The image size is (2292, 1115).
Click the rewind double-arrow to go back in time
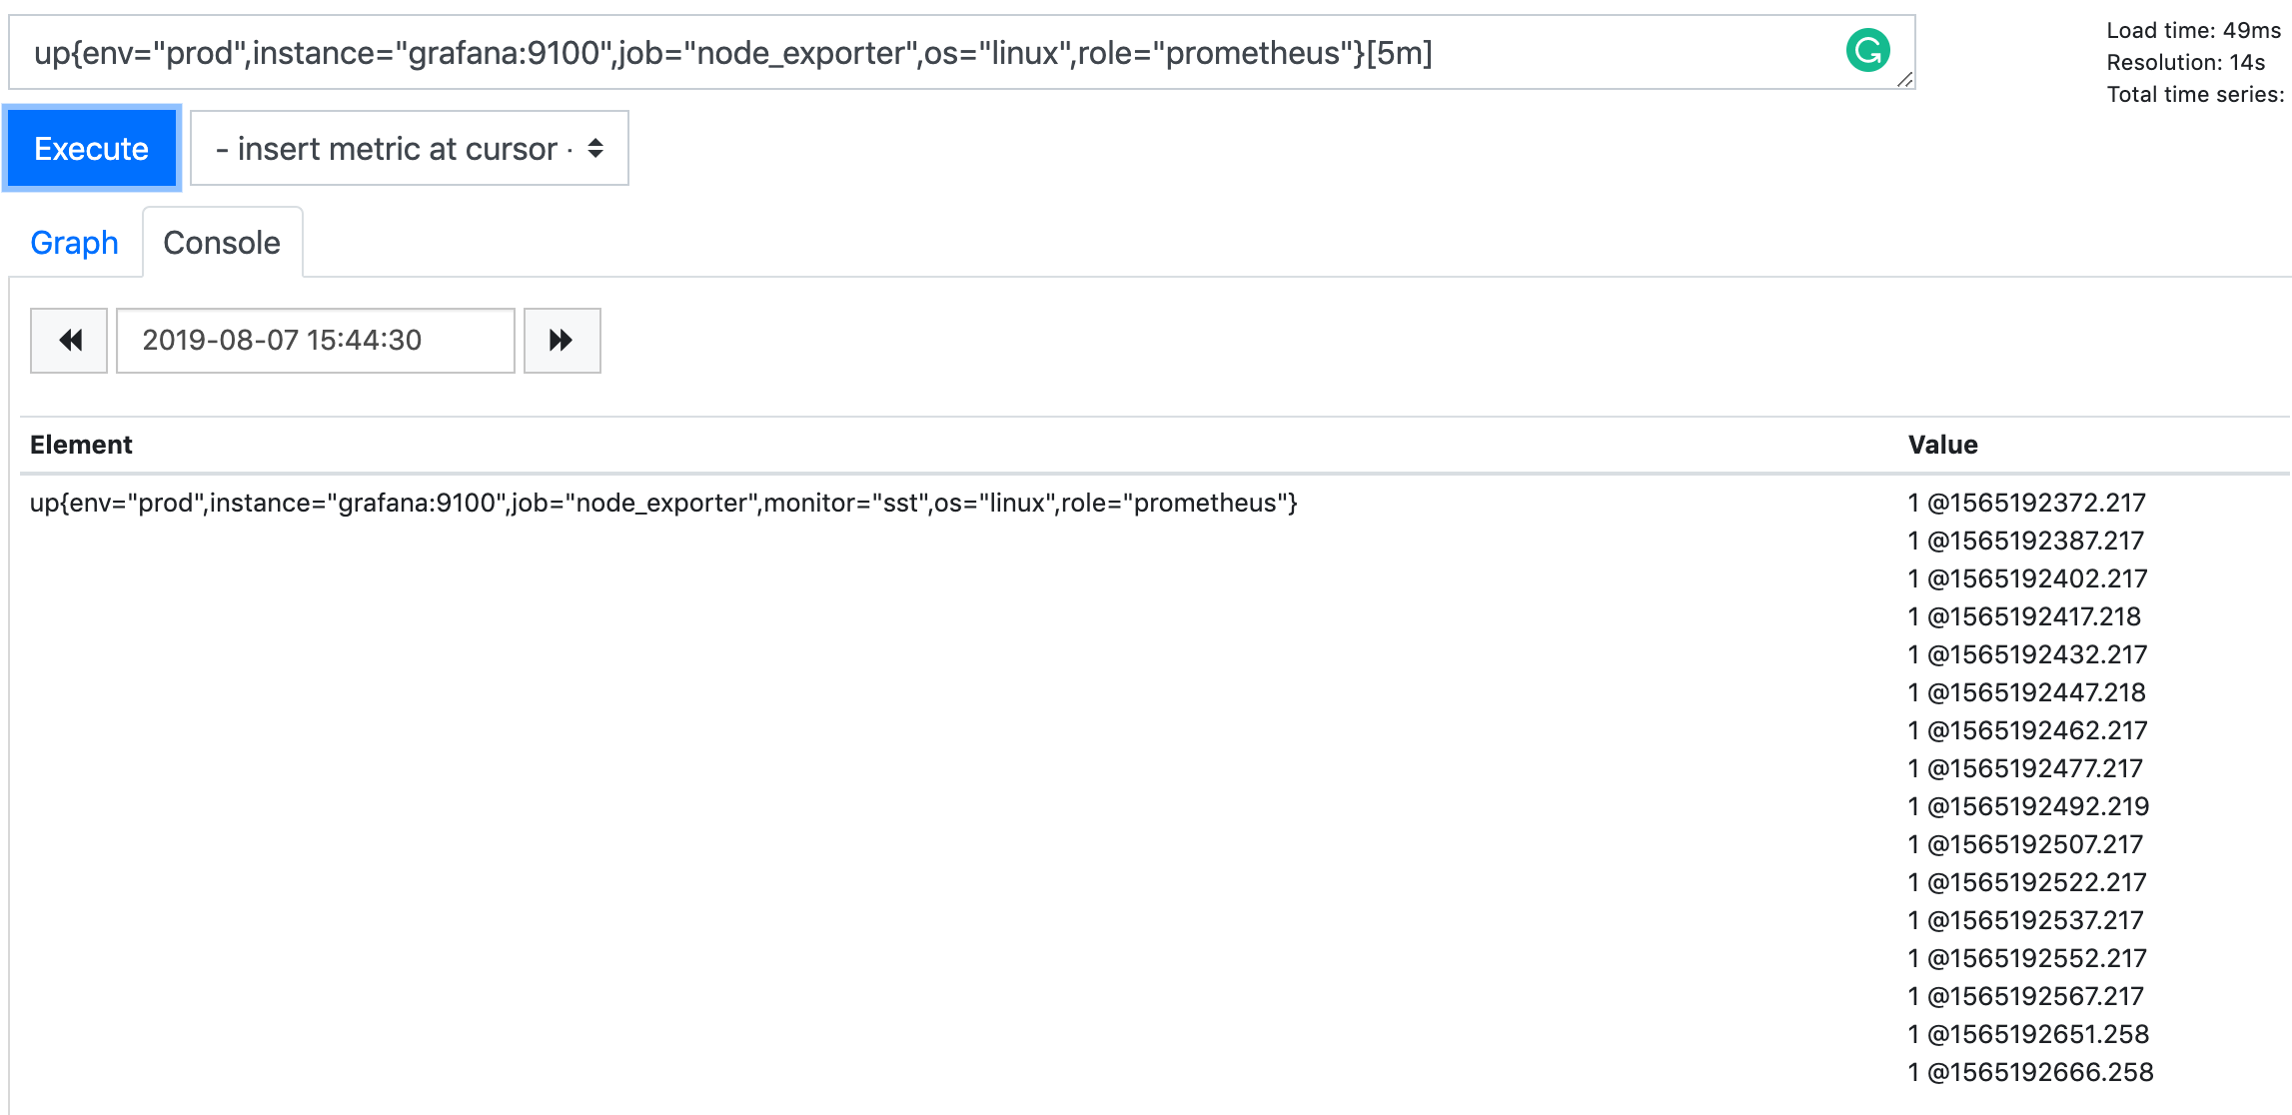[68, 341]
